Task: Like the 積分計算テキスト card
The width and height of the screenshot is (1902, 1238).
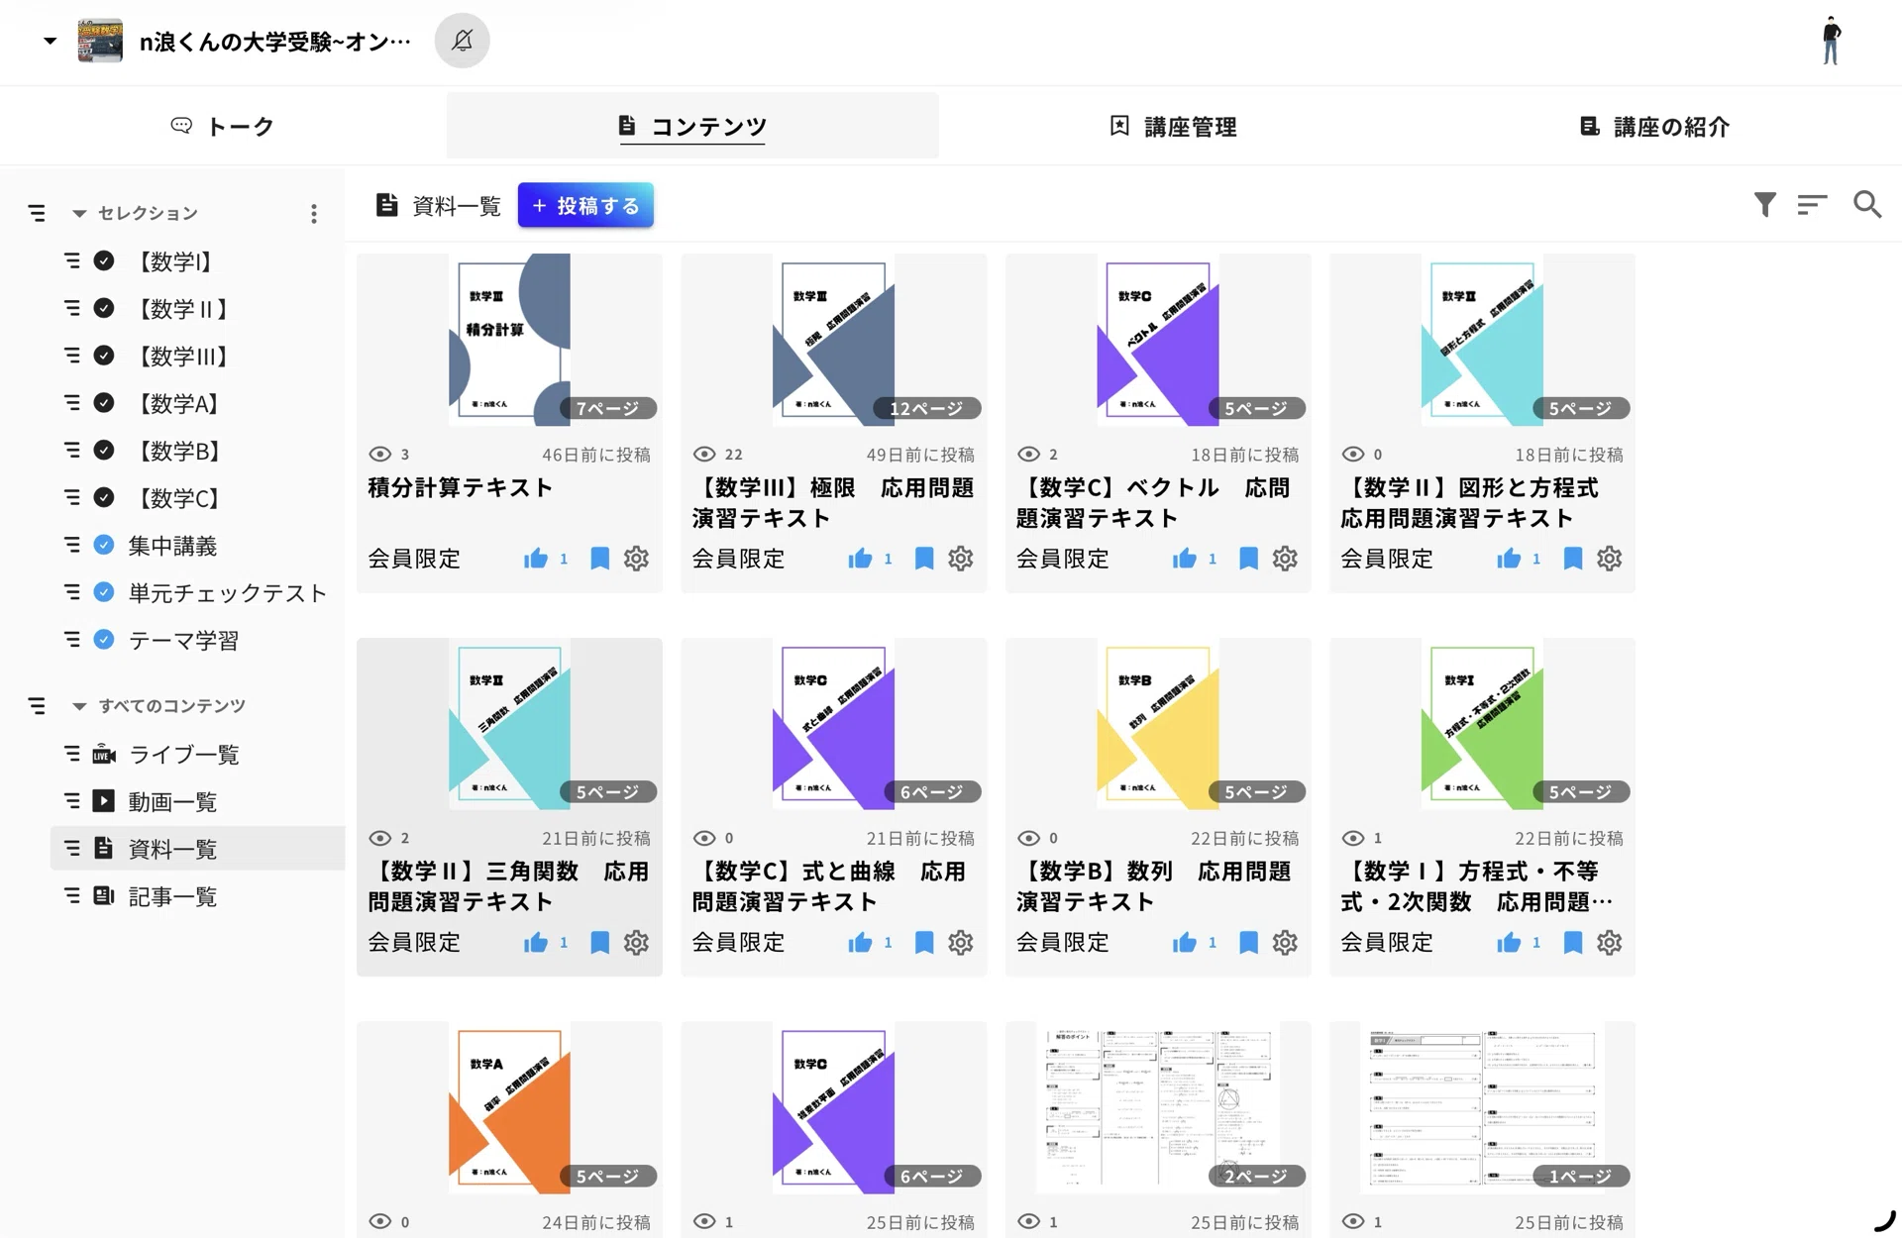Action: 536,559
